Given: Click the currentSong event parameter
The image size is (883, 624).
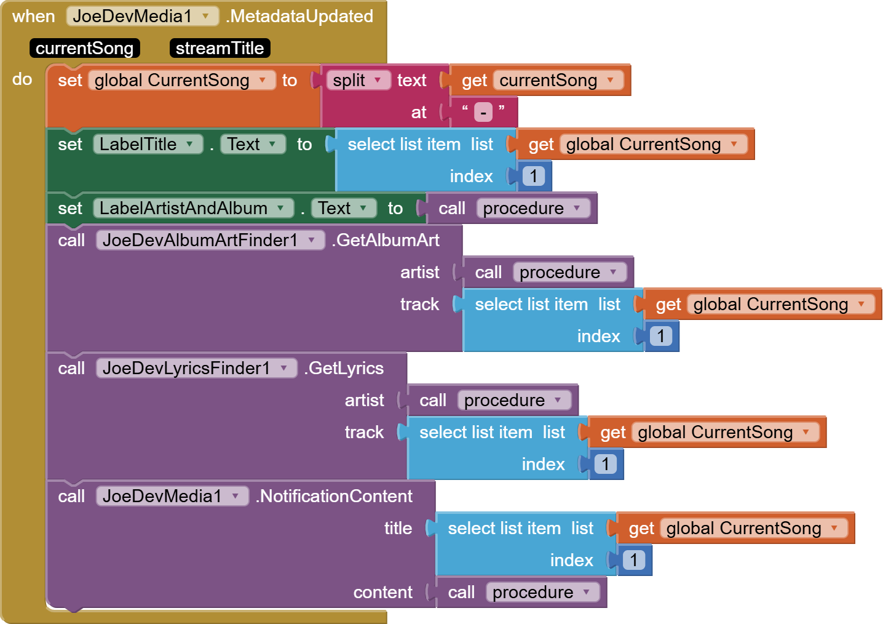Looking at the screenshot, I should (x=84, y=49).
